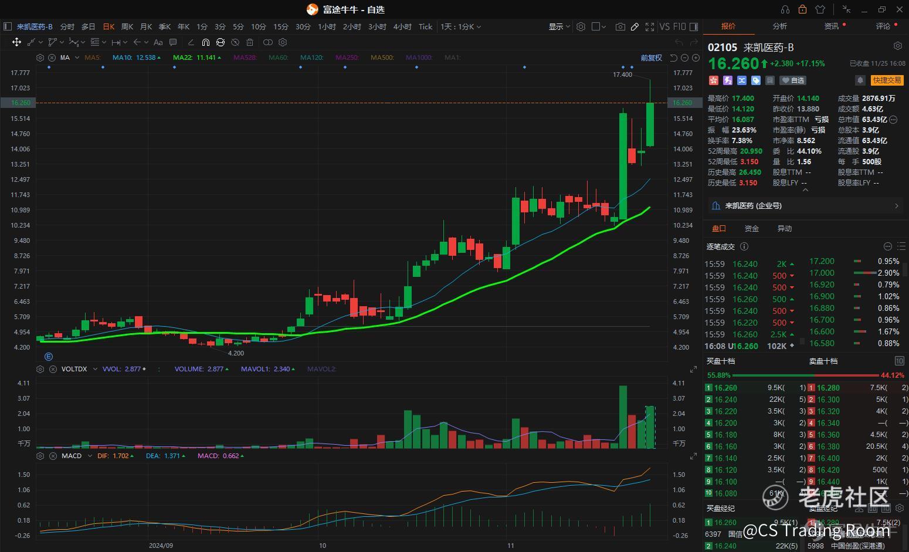909x552 pixels.
Task: Show info for 逐笔成交
Action: tap(744, 246)
